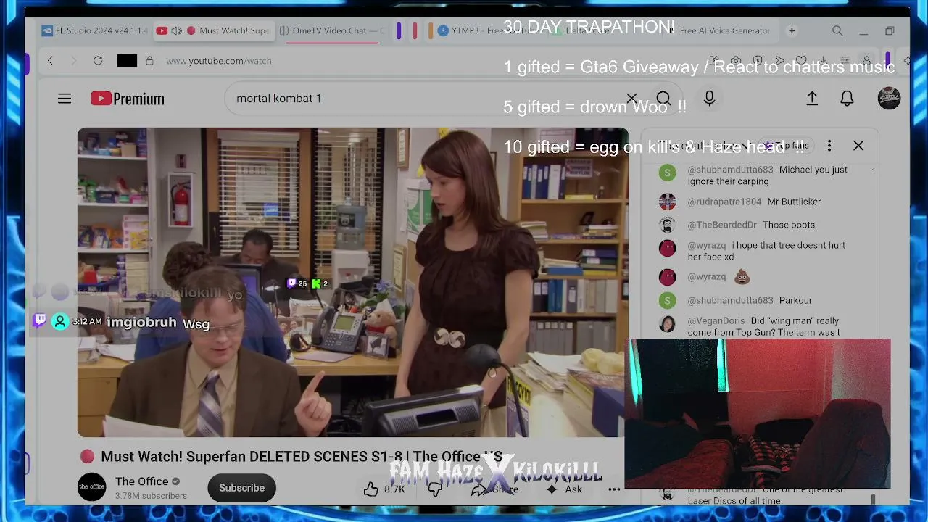This screenshot has width=928, height=522.
Task: Clear the 'mortal kombat 1' search text
Action: (631, 99)
